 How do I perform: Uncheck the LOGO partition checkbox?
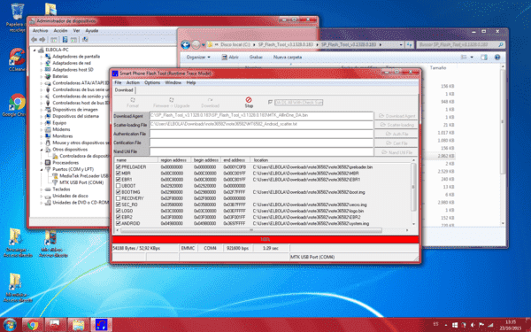point(119,211)
